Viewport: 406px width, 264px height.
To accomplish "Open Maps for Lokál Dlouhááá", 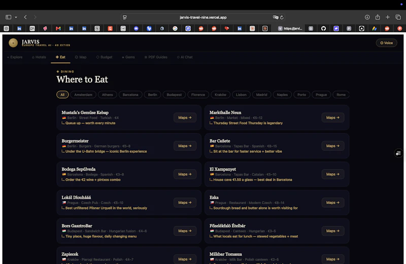I will click(x=185, y=203).
